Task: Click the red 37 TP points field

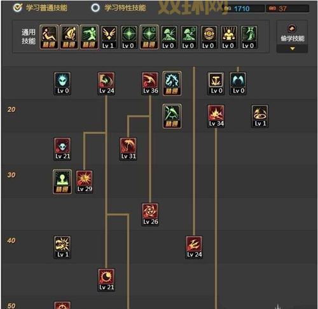Action: (287, 9)
